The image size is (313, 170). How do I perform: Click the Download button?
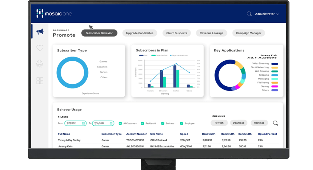coord(238,123)
